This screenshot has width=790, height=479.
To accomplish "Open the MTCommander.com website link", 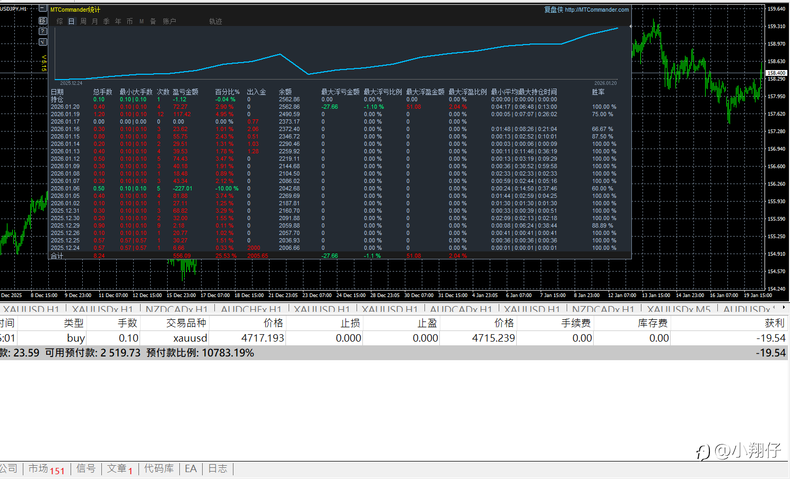I will 596,10.
